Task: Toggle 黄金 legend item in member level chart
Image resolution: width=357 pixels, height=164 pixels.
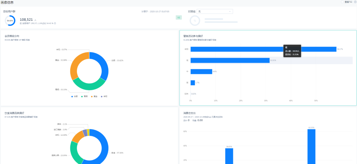Action: pos(94,96)
